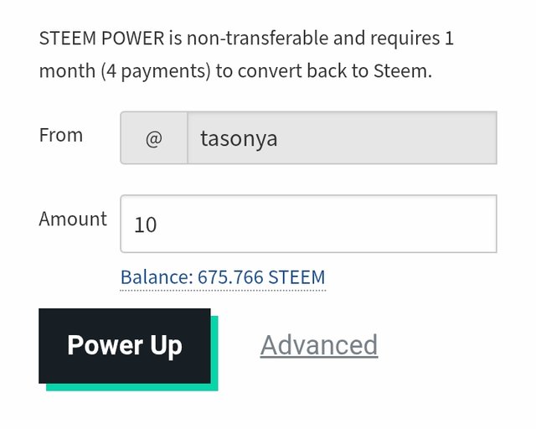Submit the power up with dark button
The height and width of the screenshot is (429, 536).
(x=125, y=345)
